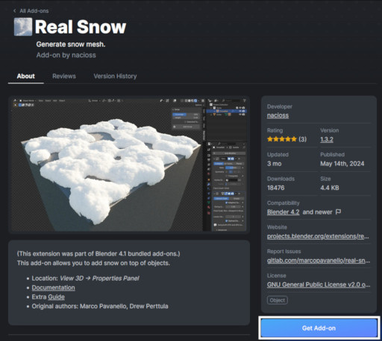
Task: Enlarge the snow mesh preview screenshot
Action: click(x=129, y=164)
